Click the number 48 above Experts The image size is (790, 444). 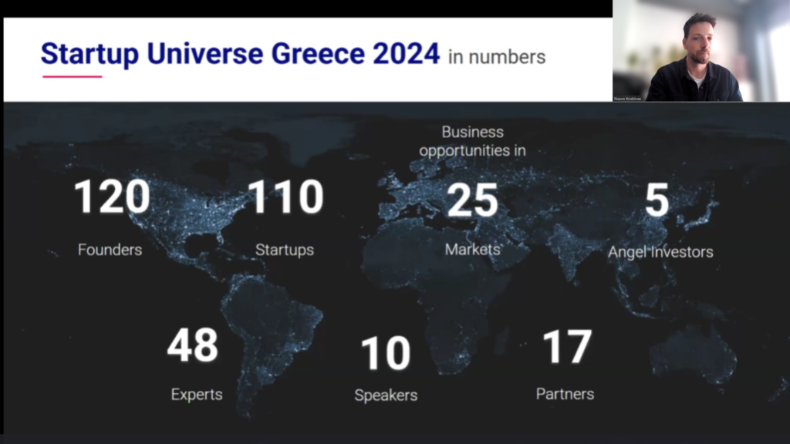pyautogui.click(x=193, y=345)
